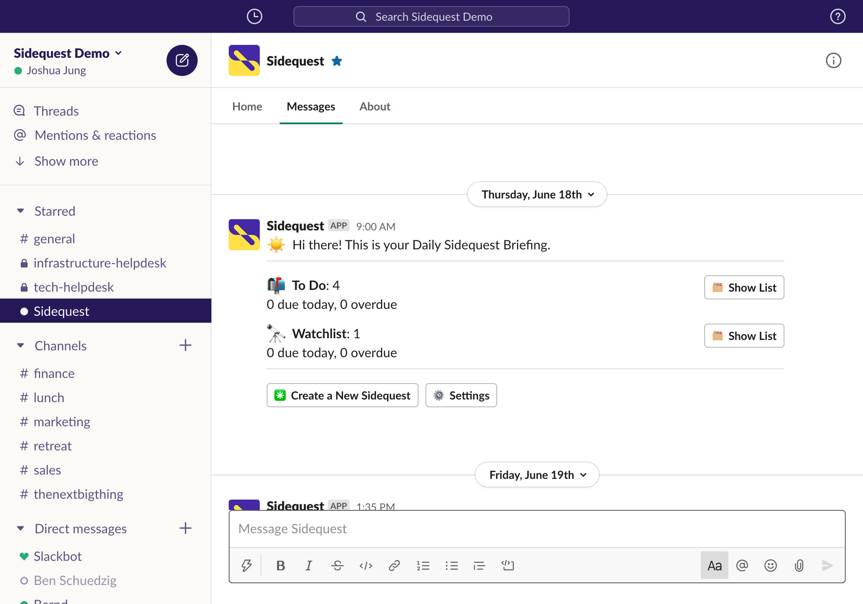
Task: Toggle strikethrough formatting
Action: (337, 565)
